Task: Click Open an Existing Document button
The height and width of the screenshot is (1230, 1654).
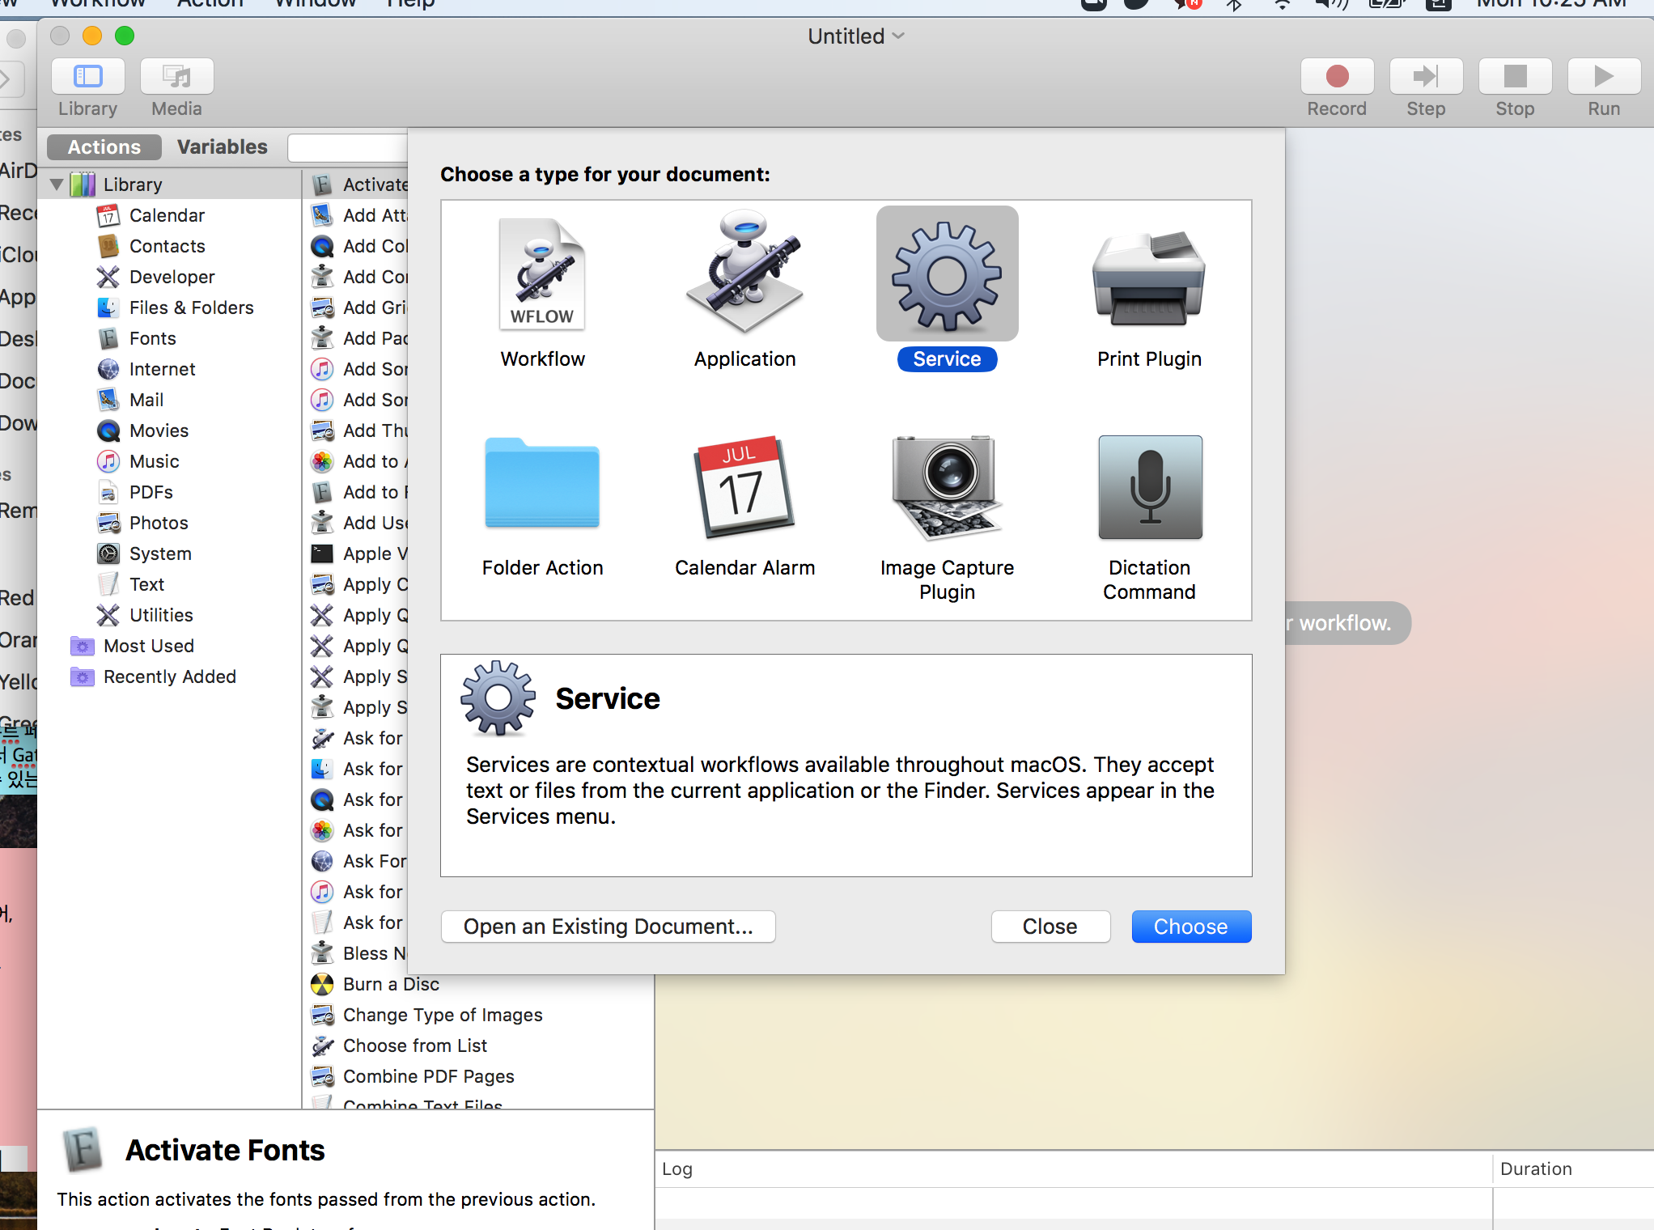Action: [x=608, y=927]
